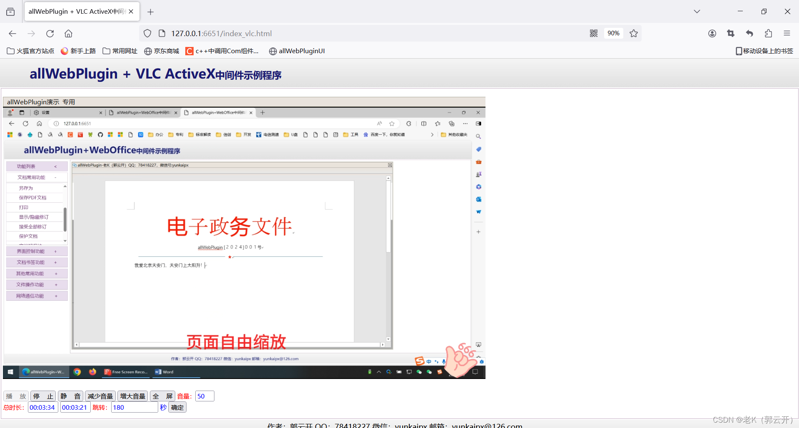
Task: In the video, click the Edge sidebar Outlook icon
Action: 478,199
